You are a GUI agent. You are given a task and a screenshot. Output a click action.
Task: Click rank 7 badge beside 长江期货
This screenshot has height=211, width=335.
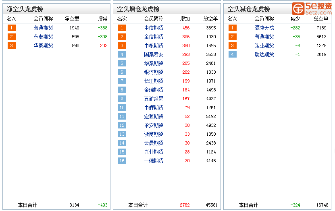(x=122, y=81)
